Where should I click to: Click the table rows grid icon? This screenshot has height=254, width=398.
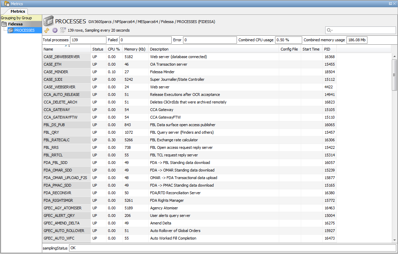63,30
